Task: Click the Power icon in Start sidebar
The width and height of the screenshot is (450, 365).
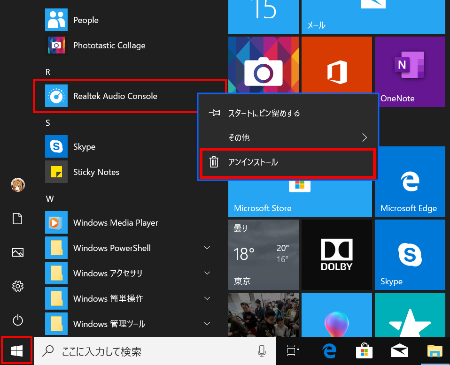Action: tap(18, 320)
